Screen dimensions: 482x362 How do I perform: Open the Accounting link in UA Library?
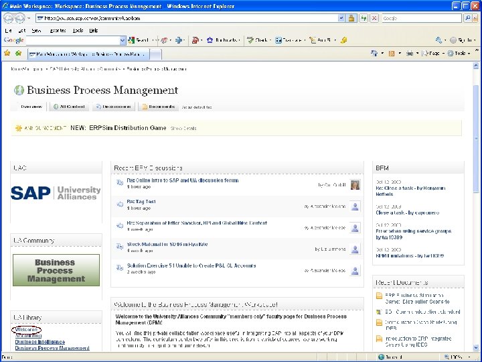[x=28, y=336]
